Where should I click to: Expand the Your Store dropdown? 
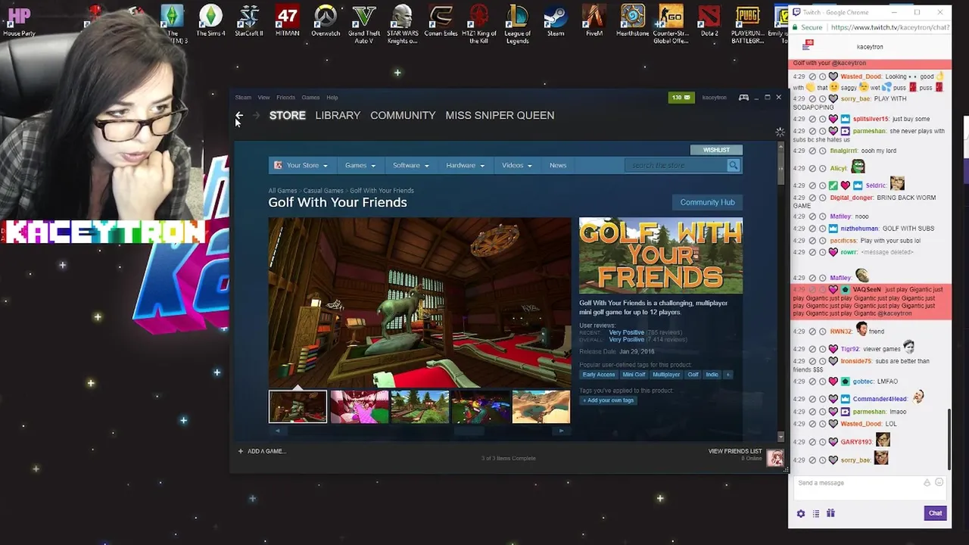301,165
